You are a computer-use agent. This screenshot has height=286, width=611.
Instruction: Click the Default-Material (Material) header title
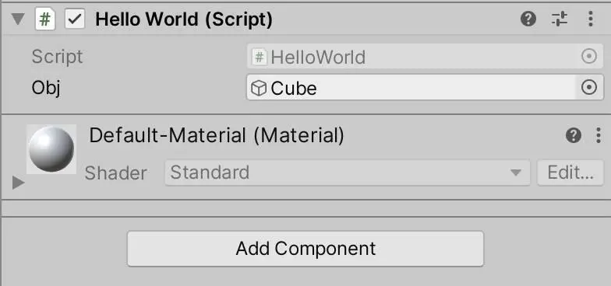tap(217, 135)
